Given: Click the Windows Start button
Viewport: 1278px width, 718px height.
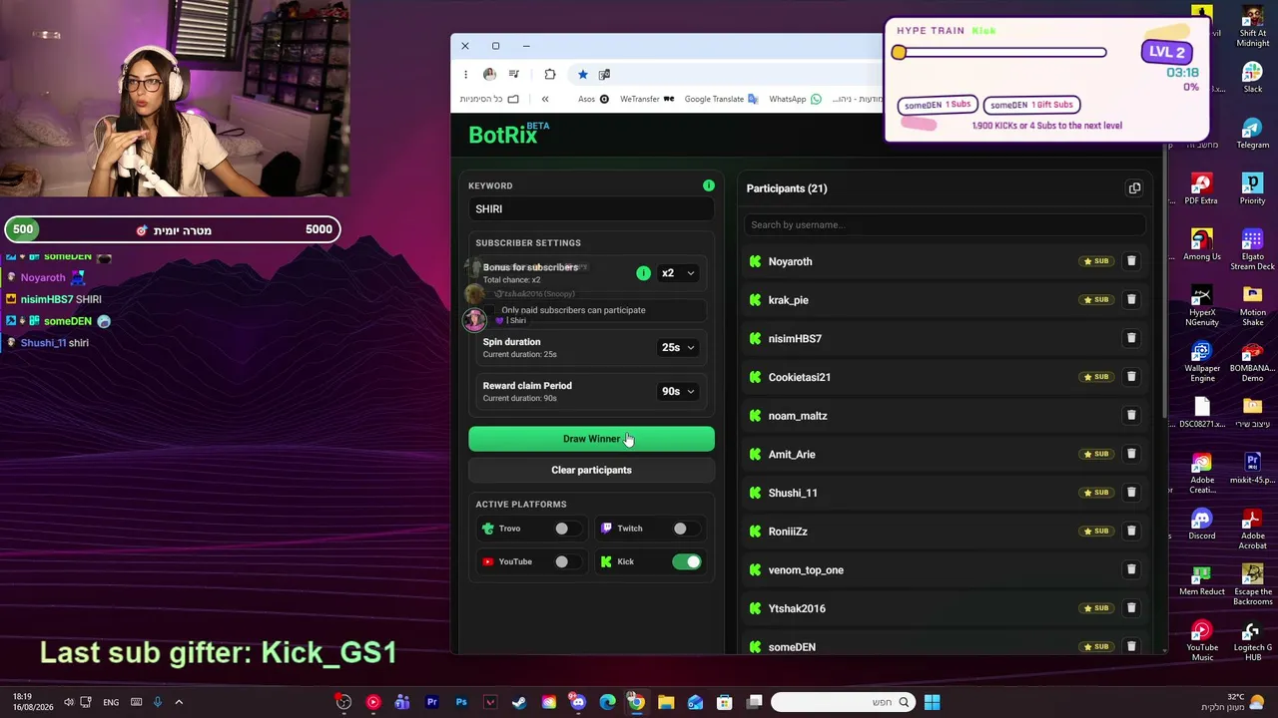Looking at the screenshot, I should (932, 703).
